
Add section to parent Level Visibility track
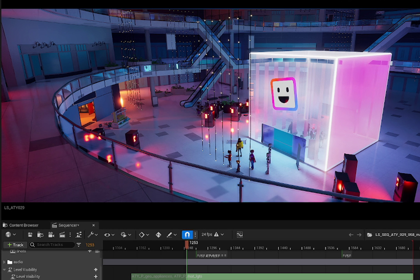tap(96, 270)
